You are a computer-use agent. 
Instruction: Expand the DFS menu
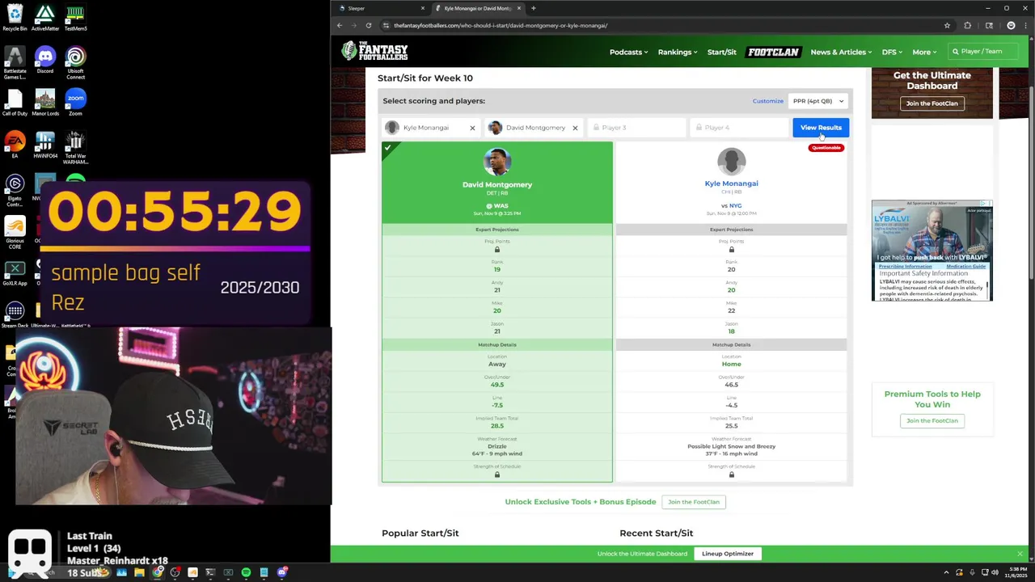892,52
